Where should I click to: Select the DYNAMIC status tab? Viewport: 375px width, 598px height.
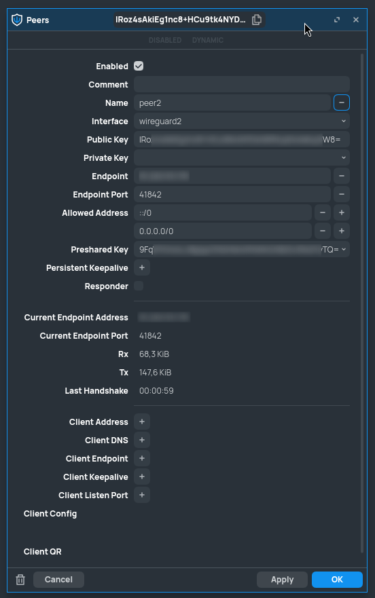pyautogui.click(x=208, y=40)
